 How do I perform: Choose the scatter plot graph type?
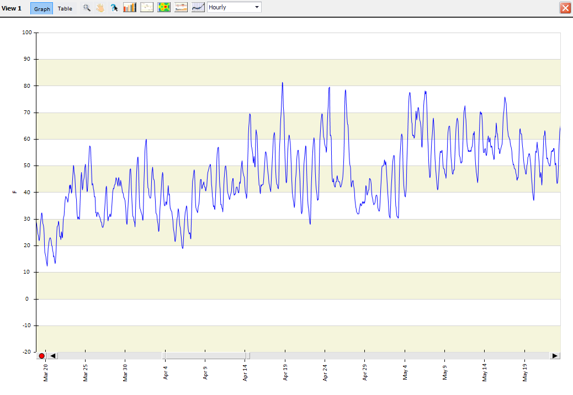[147, 7]
